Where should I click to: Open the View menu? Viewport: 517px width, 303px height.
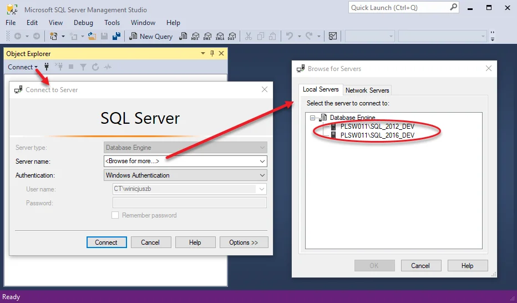point(55,23)
